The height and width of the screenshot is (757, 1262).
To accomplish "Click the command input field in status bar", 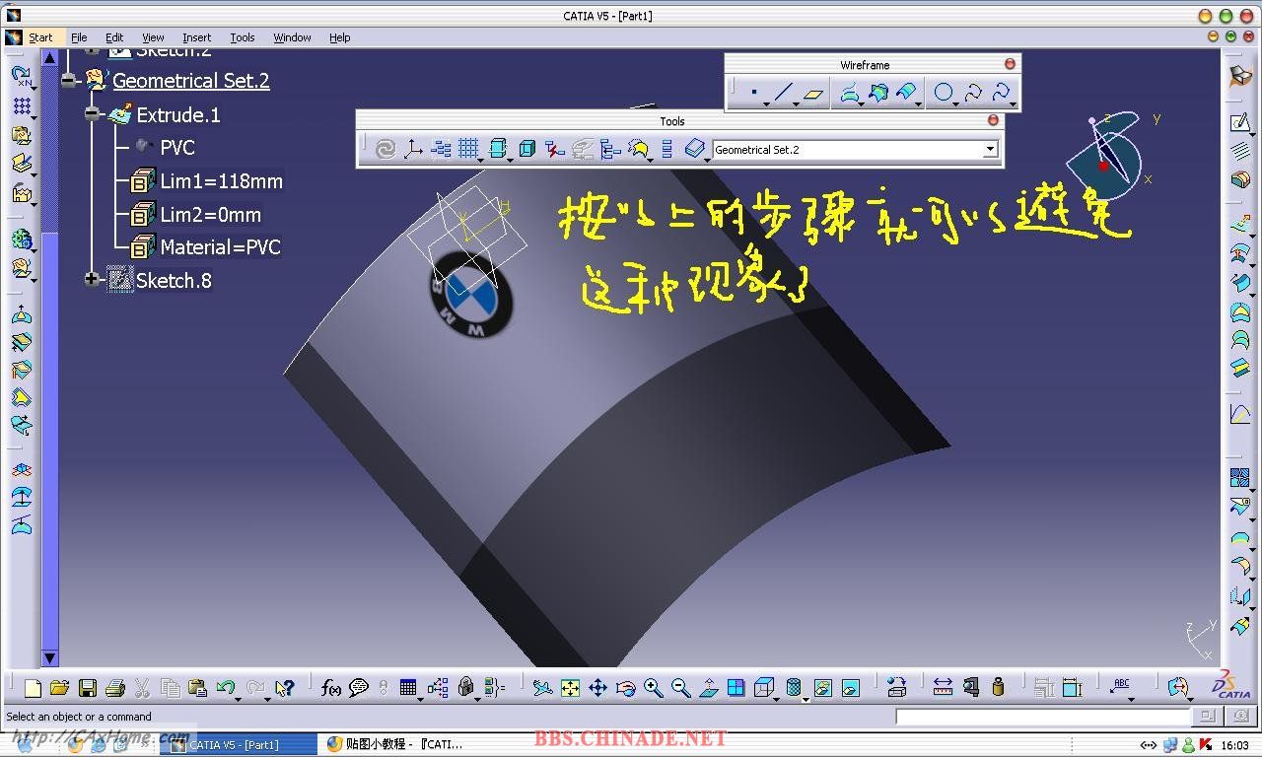I will click(1043, 717).
